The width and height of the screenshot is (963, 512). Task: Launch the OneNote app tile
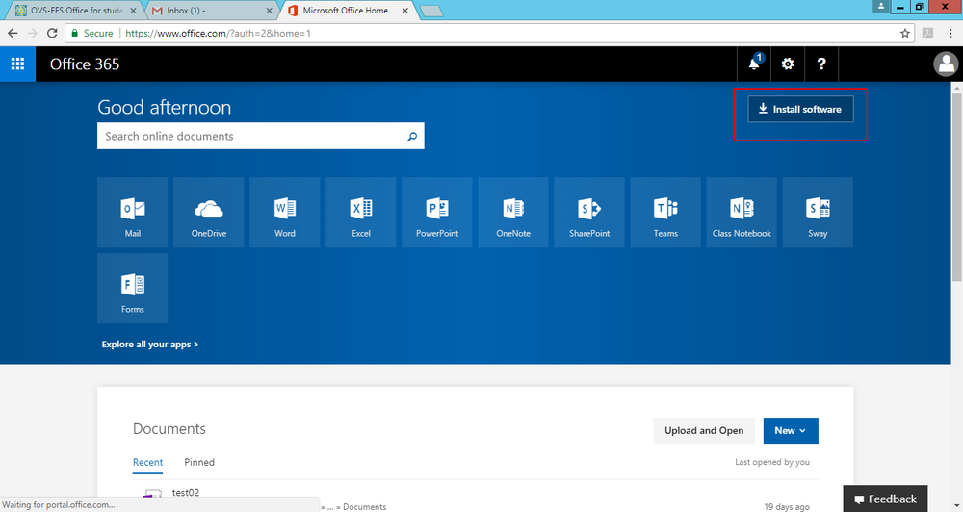click(513, 213)
